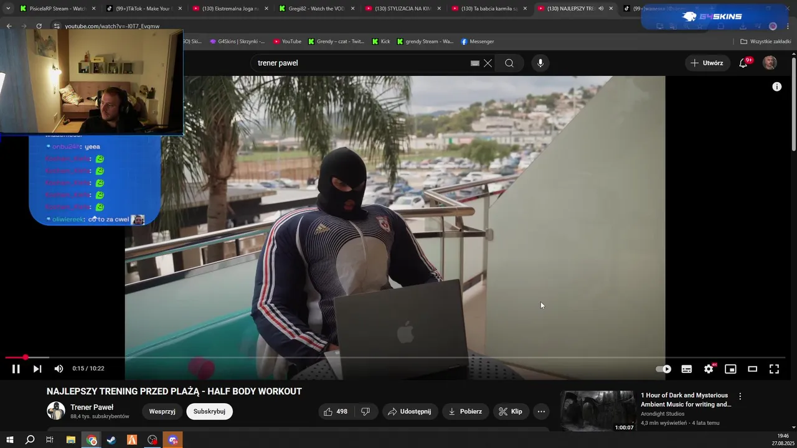Viewport: 797px width, 448px height.
Task: Go back in browser history
Action: pos(9,26)
